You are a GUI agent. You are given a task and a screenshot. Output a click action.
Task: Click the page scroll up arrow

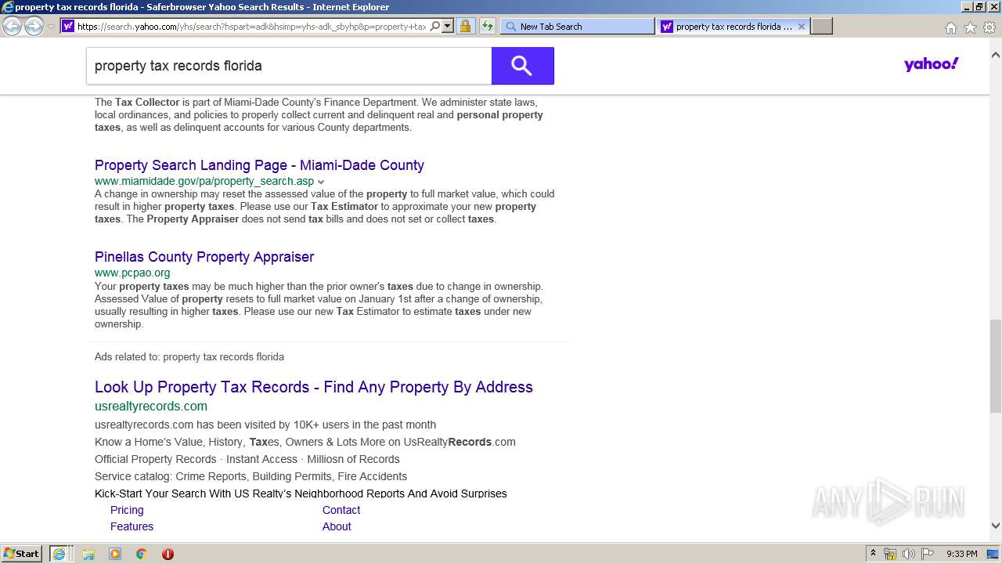point(995,55)
